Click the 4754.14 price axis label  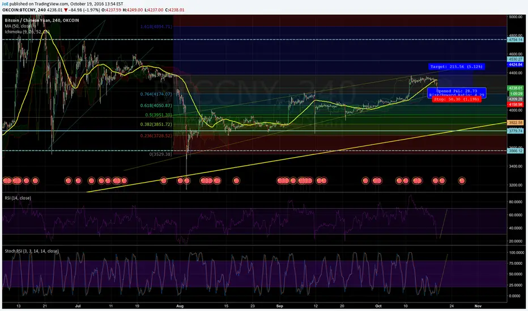516,40
